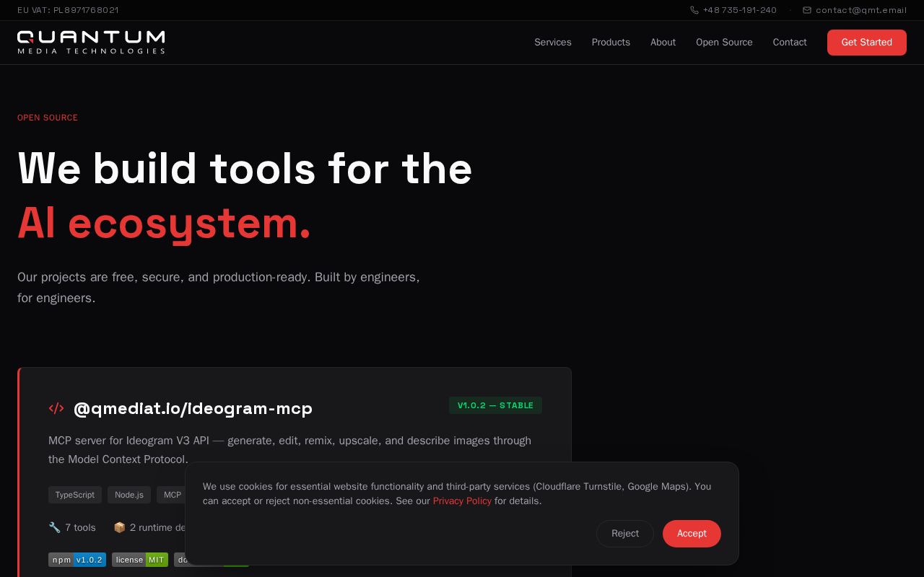Click the Get Started button
Screen dimensions: 924x577
[867, 43]
